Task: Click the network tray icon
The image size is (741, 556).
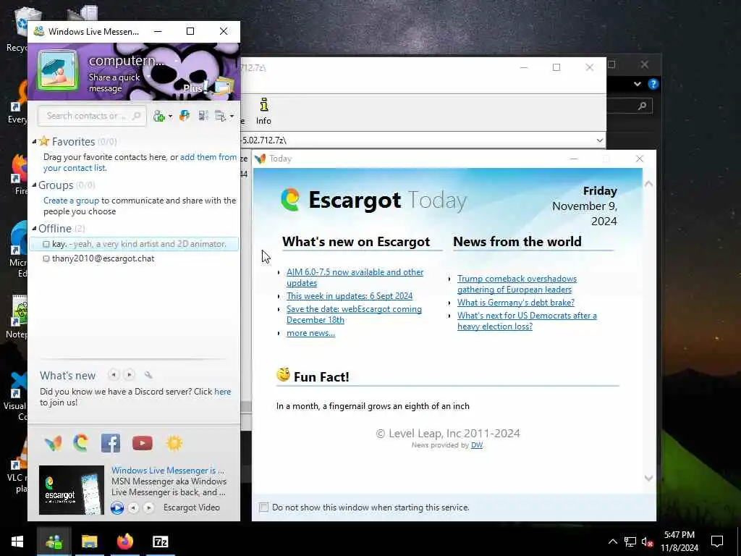Action: click(x=630, y=542)
